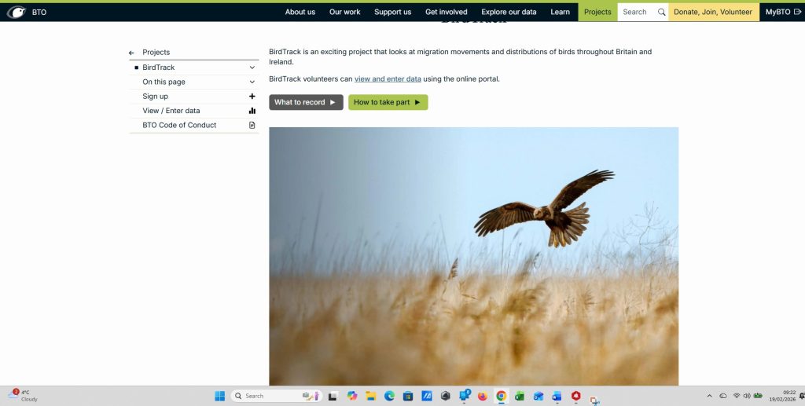Expand the BirdTrack sidebar chevron

[252, 68]
